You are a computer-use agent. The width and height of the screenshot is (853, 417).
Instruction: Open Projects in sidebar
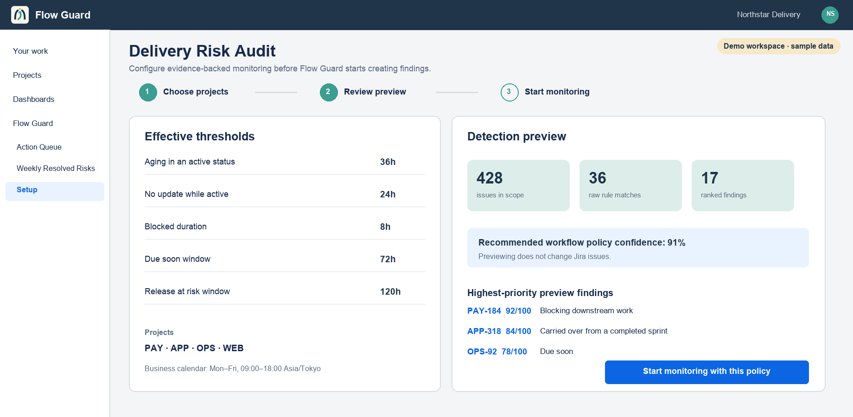tap(27, 75)
